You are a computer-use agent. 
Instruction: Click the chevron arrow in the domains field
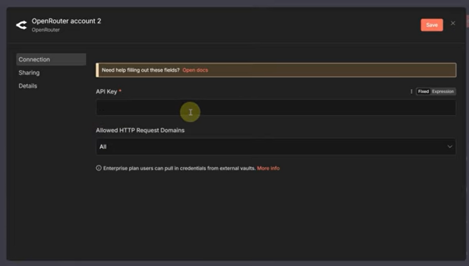(x=450, y=147)
